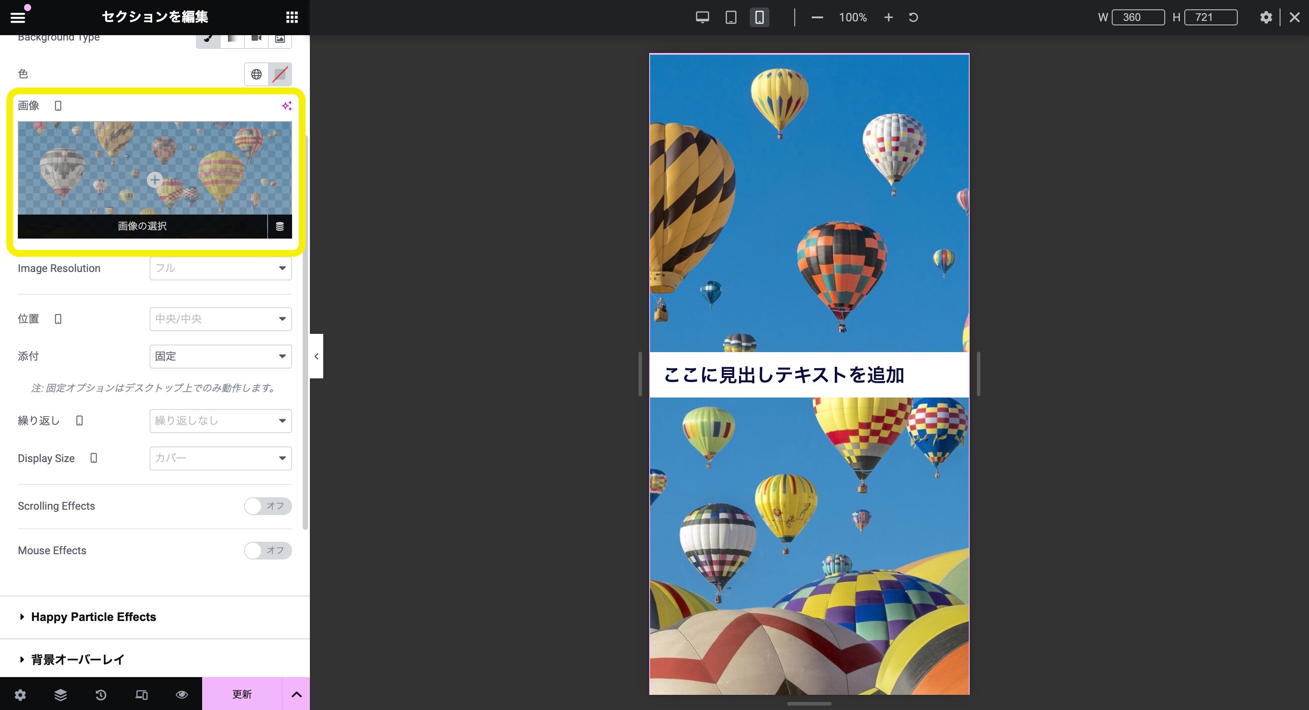The height and width of the screenshot is (710, 1309).
Task: Switch to mobile preview mode
Action: pos(759,17)
